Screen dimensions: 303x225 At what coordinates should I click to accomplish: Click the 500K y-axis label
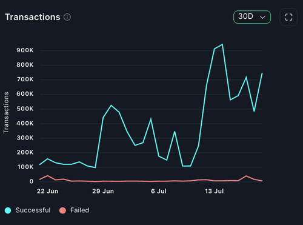(25, 109)
